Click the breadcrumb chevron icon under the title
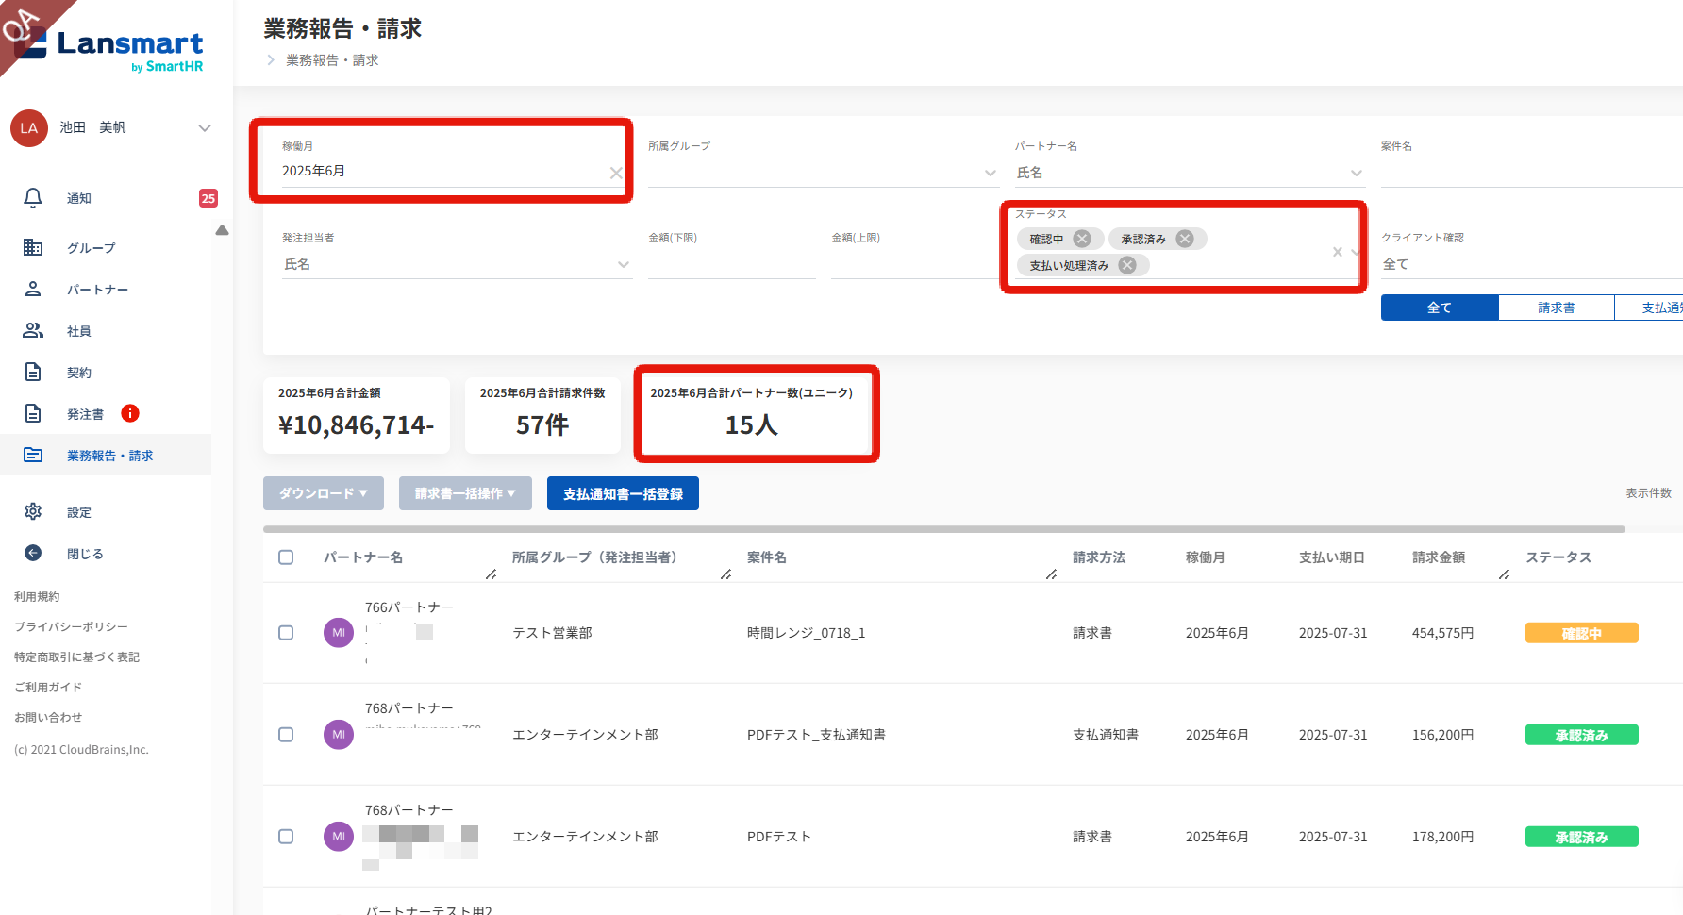Image resolution: width=1683 pixels, height=915 pixels. point(271,60)
